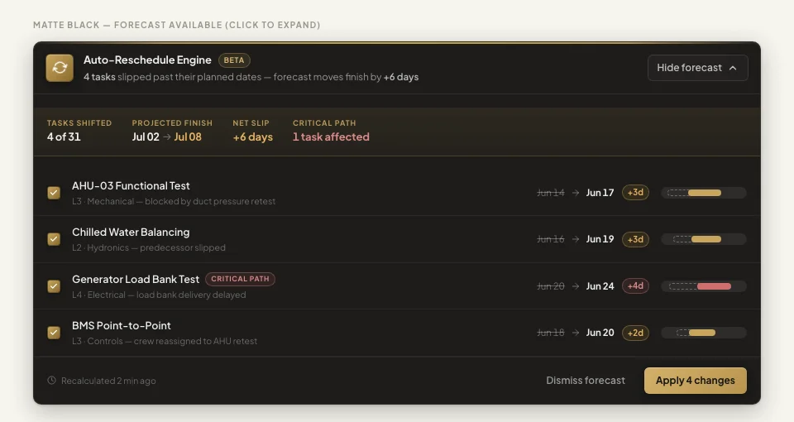Screen dimensions: 794x422
Task: Click the Jul 08 projected finish date
Action: 188,137
